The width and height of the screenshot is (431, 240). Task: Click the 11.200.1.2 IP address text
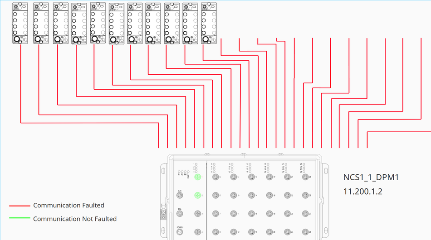pyautogui.click(x=362, y=192)
